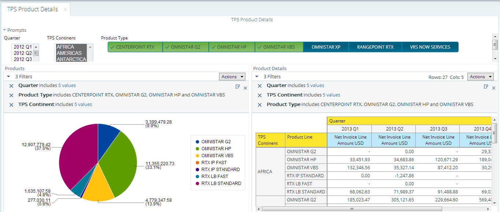
Task: Click the RTX LB STANDARD legend swatch
Action: (x=197, y=183)
